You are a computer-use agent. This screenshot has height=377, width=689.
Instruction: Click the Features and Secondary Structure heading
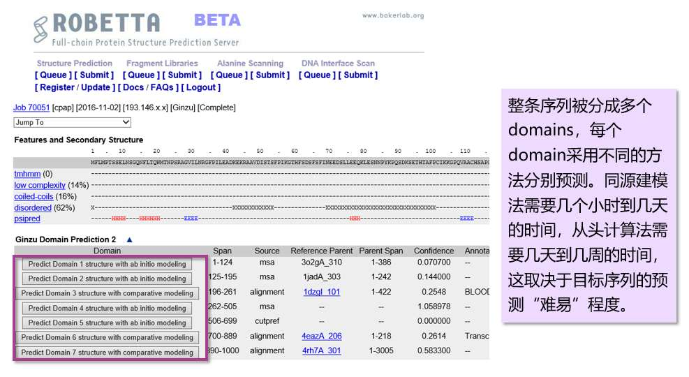pyautogui.click(x=79, y=140)
